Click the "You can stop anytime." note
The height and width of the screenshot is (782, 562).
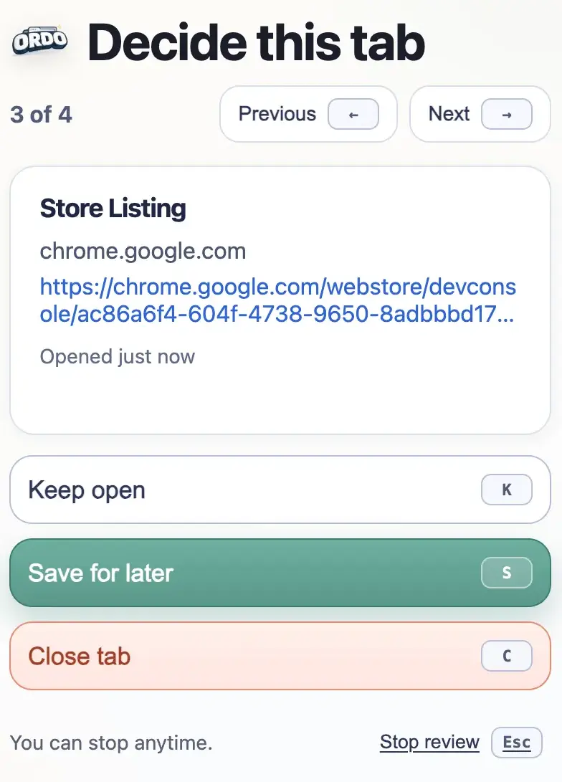pos(111,743)
